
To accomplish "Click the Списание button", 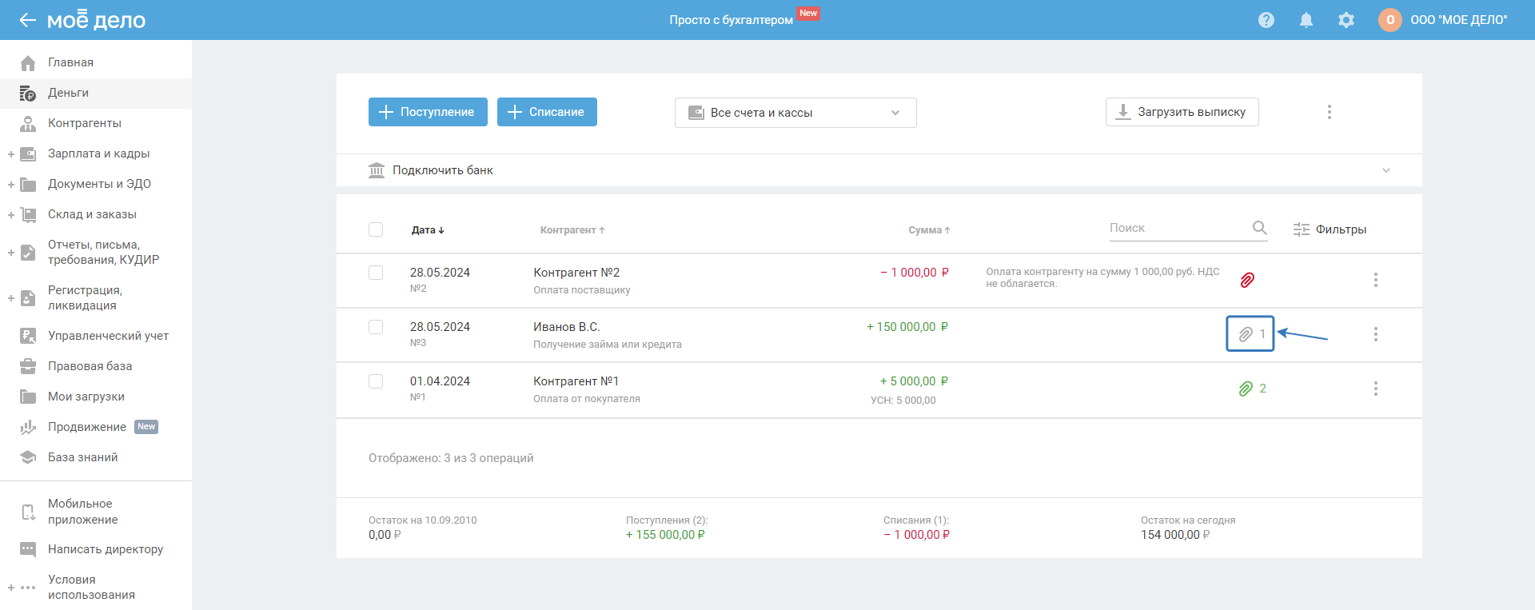I will pyautogui.click(x=547, y=112).
